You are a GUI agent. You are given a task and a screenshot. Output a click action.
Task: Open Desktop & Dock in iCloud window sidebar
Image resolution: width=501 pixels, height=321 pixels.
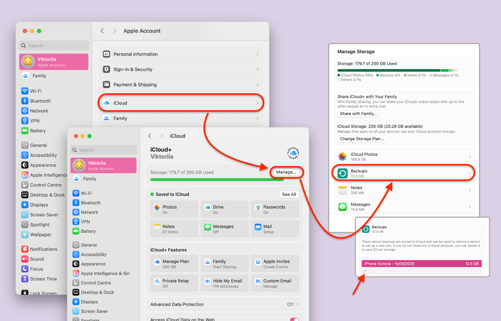pyautogui.click(x=93, y=292)
